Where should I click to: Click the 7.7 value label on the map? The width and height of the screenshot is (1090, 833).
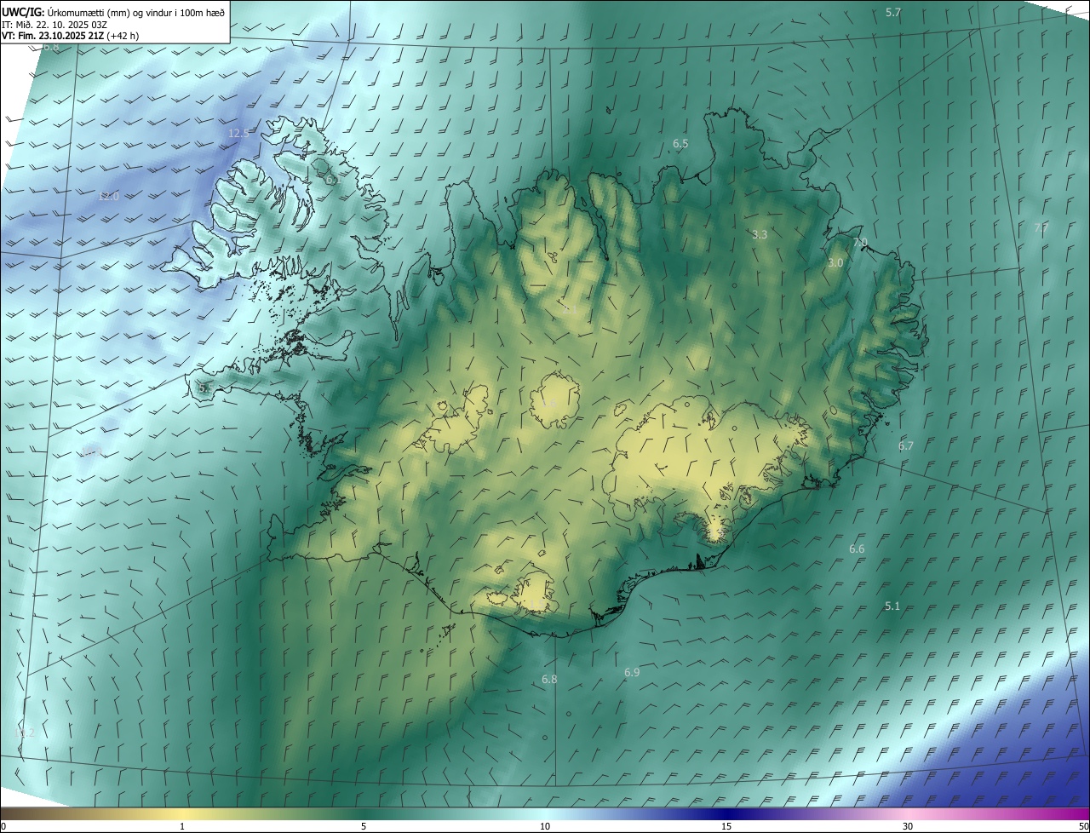(x=1041, y=227)
